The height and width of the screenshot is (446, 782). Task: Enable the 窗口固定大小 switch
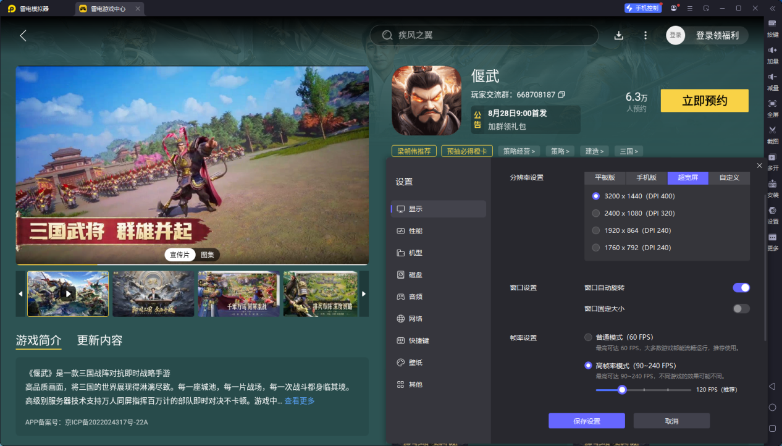click(741, 308)
